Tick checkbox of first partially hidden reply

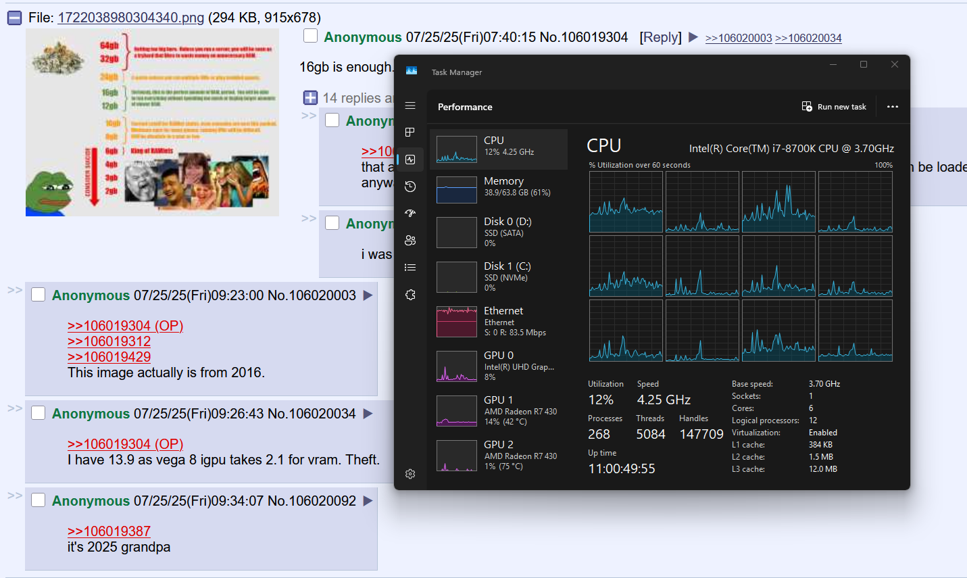coord(332,120)
